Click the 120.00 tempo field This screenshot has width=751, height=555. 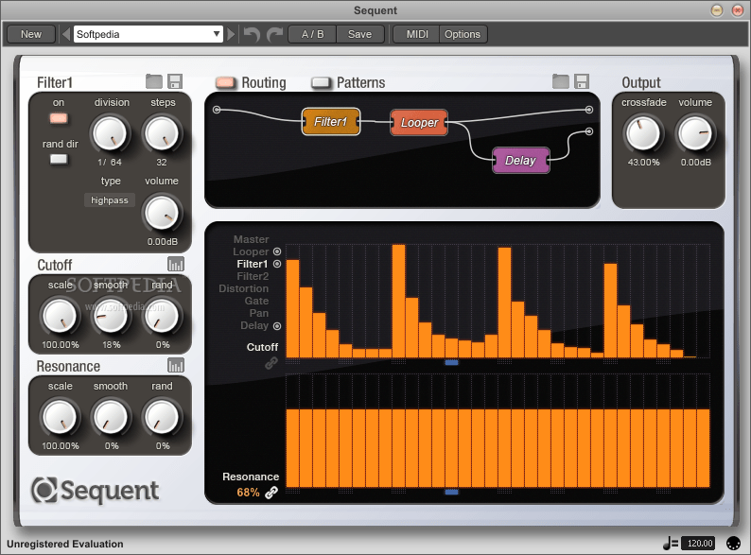coord(700,544)
